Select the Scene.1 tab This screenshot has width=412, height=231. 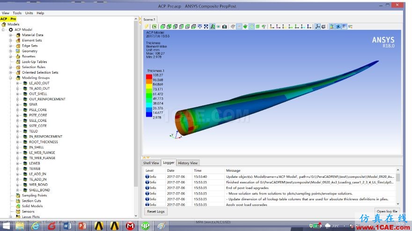point(149,20)
